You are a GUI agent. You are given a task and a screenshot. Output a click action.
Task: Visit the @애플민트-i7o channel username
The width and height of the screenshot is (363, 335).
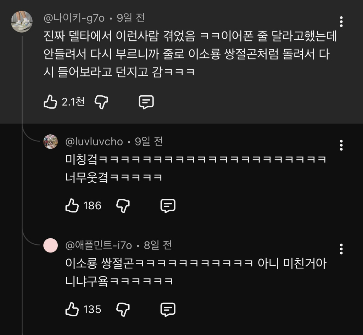pyautogui.click(x=99, y=245)
